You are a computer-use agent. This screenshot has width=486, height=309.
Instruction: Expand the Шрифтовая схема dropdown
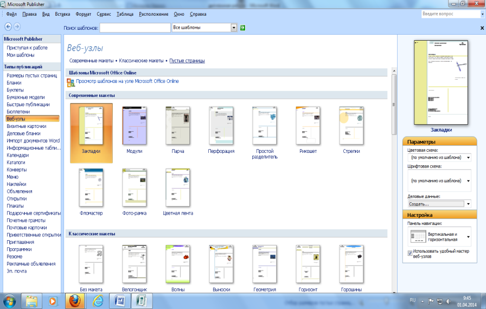tap(468, 181)
